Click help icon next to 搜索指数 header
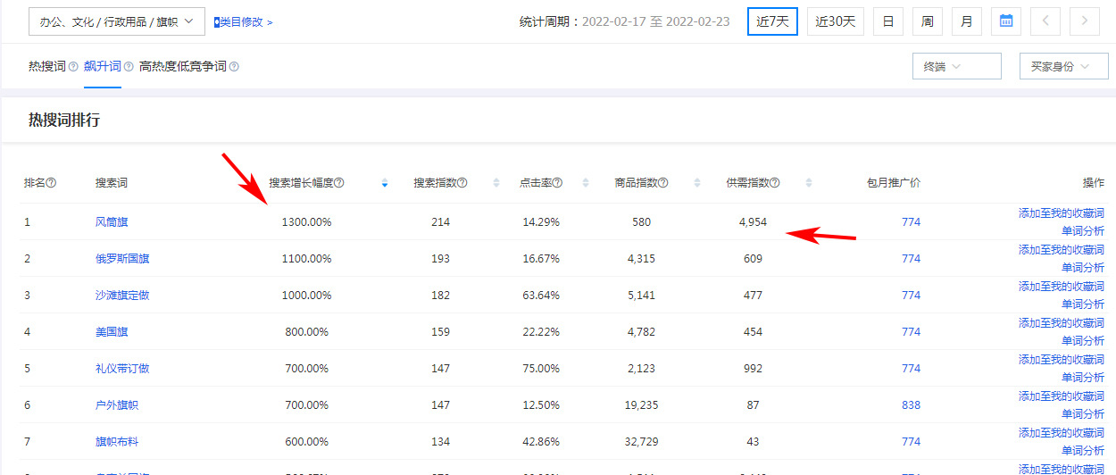 [462, 183]
